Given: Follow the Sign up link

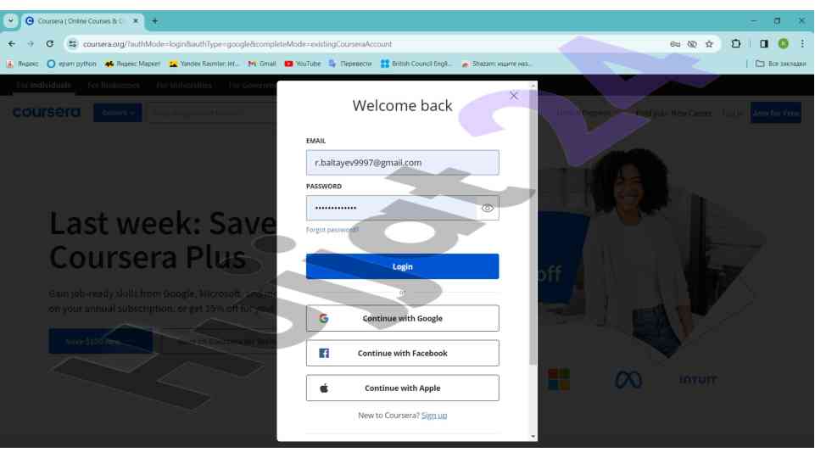Looking at the screenshot, I should pyautogui.click(x=433, y=416).
